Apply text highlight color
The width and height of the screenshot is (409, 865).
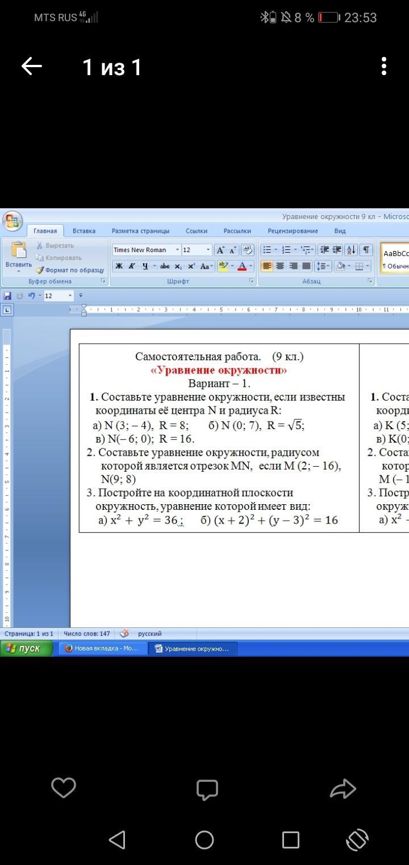pos(223,266)
